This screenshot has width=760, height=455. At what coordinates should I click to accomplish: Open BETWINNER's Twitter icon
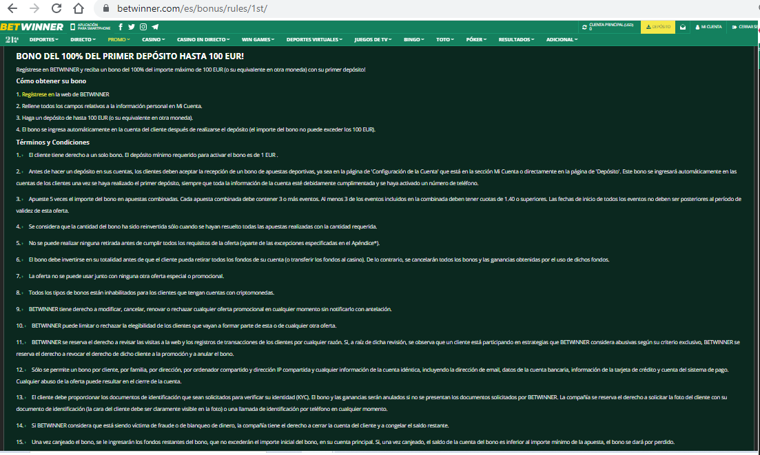pyautogui.click(x=132, y=27)
